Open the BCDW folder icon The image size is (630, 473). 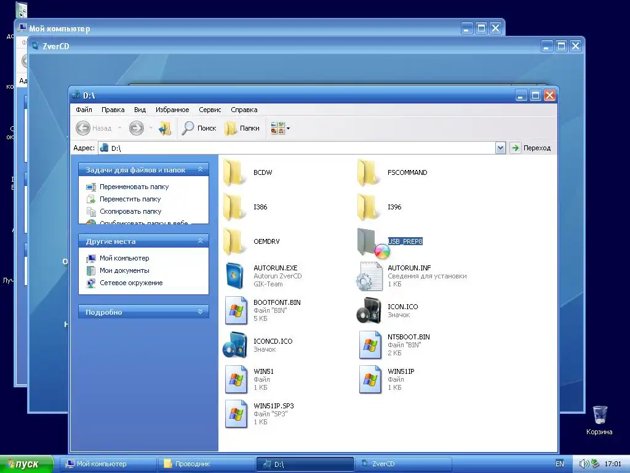click(234, 172)
